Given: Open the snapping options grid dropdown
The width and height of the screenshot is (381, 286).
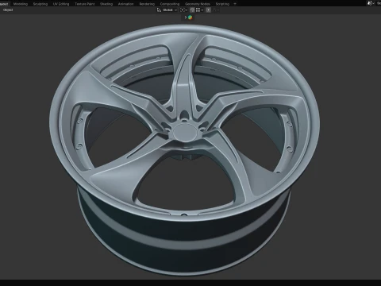Looking at the screenshot, I should (x=199, y=10).
